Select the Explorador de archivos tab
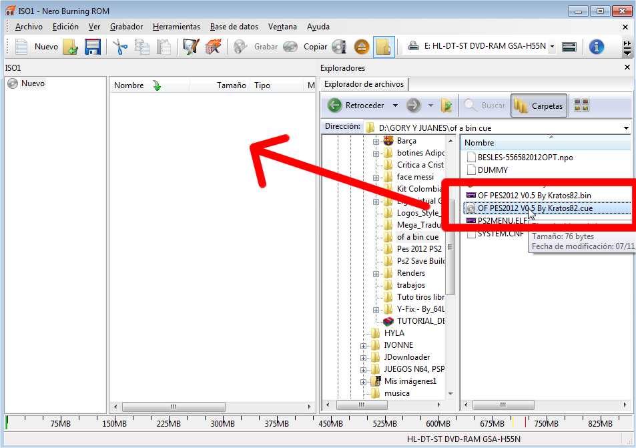The image size is (636, 448). point(364,84)
